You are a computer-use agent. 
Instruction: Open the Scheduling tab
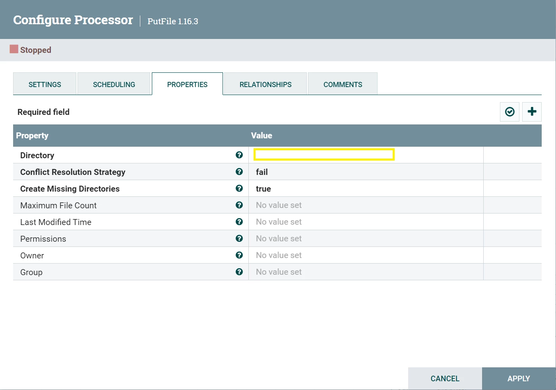pyautogui.click(x=114, y=84)
